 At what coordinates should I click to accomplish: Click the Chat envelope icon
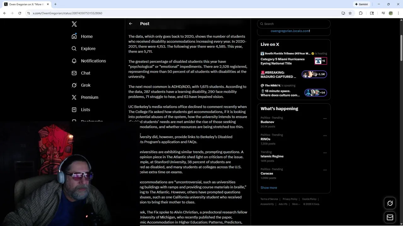pyautogui.click(x=74, y=73)
